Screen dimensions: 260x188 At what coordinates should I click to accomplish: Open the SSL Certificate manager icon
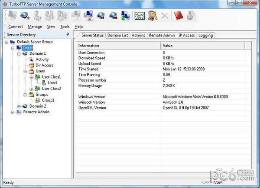coord(140,16)
